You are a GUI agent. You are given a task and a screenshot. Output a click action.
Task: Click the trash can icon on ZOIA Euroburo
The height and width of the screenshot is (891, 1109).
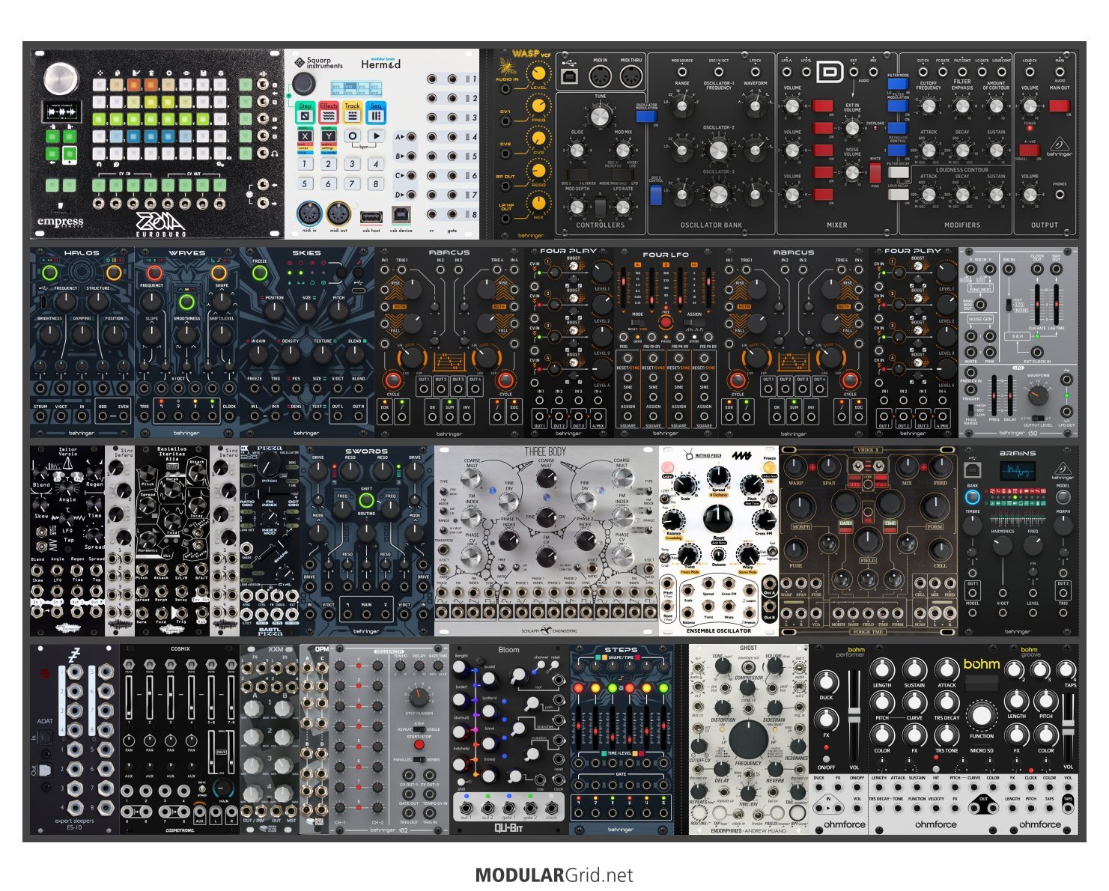152,72
